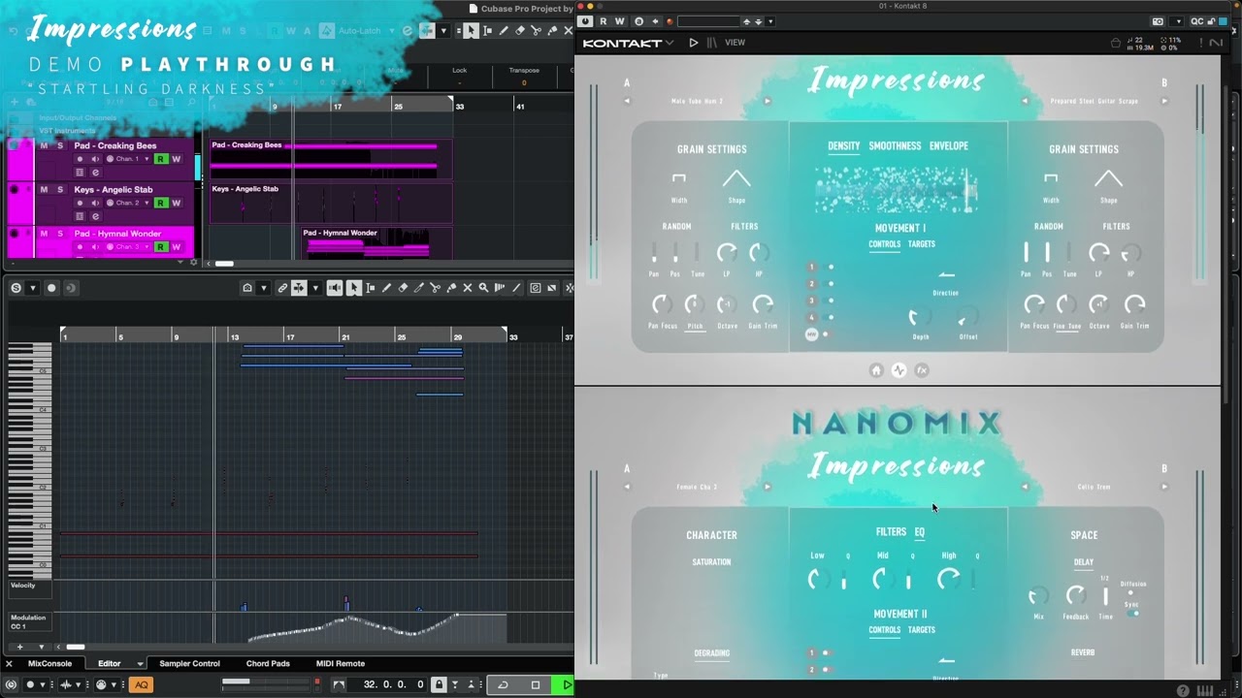Open the Chord Pads tab
The width and height of the screenshot is (1242, 698).
coord(268,664)
